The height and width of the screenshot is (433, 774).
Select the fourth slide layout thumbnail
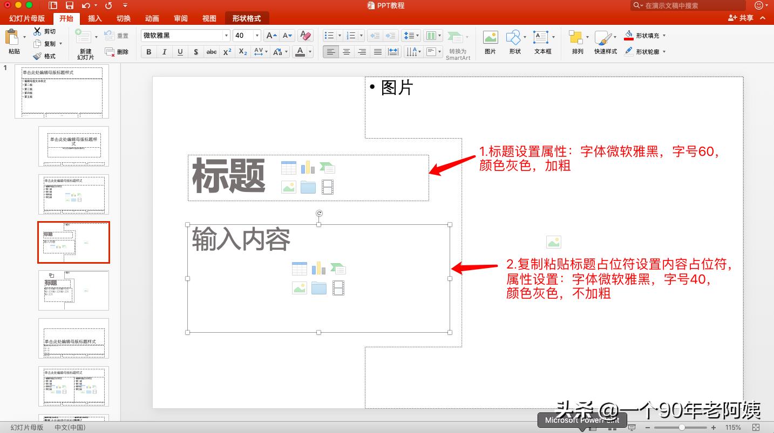(73, 242)
